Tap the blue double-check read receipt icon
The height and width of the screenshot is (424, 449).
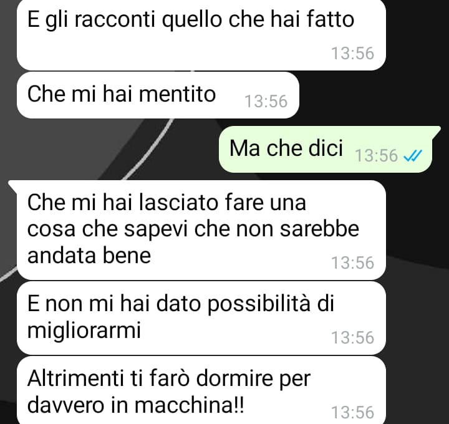(x=412, y=156)
